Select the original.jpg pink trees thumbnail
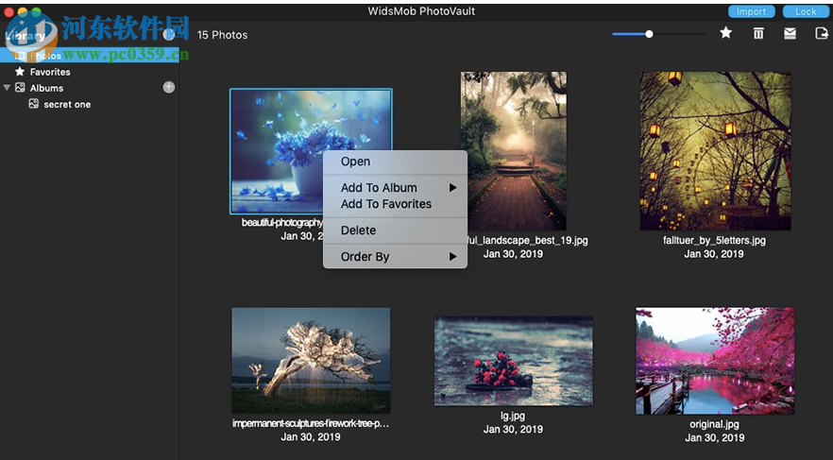This screenshot has height=460, width=833. [715, 361]
